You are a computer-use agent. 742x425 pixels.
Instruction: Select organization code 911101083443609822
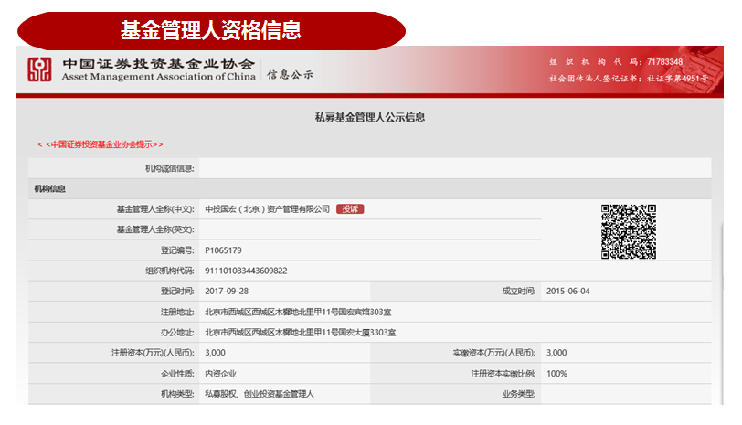coord(246,271)
